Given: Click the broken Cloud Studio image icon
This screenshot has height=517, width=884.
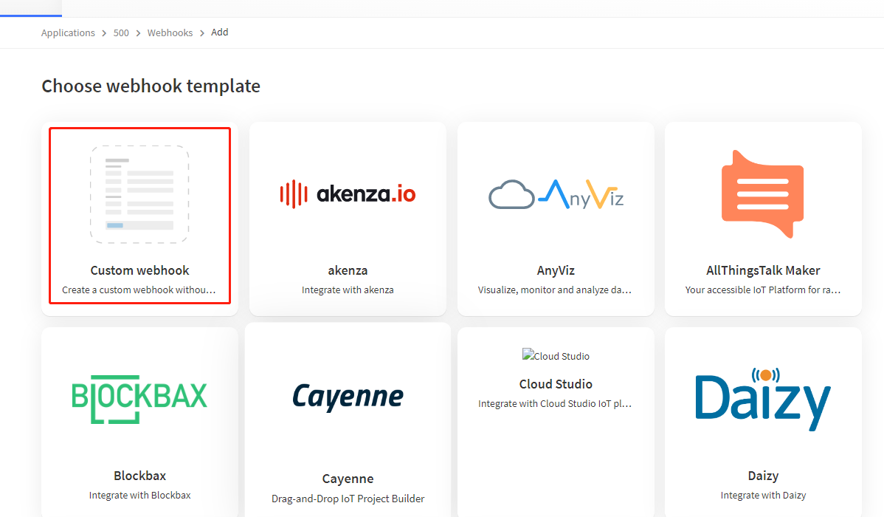Looking at the screenshot, I should (528, 355).
